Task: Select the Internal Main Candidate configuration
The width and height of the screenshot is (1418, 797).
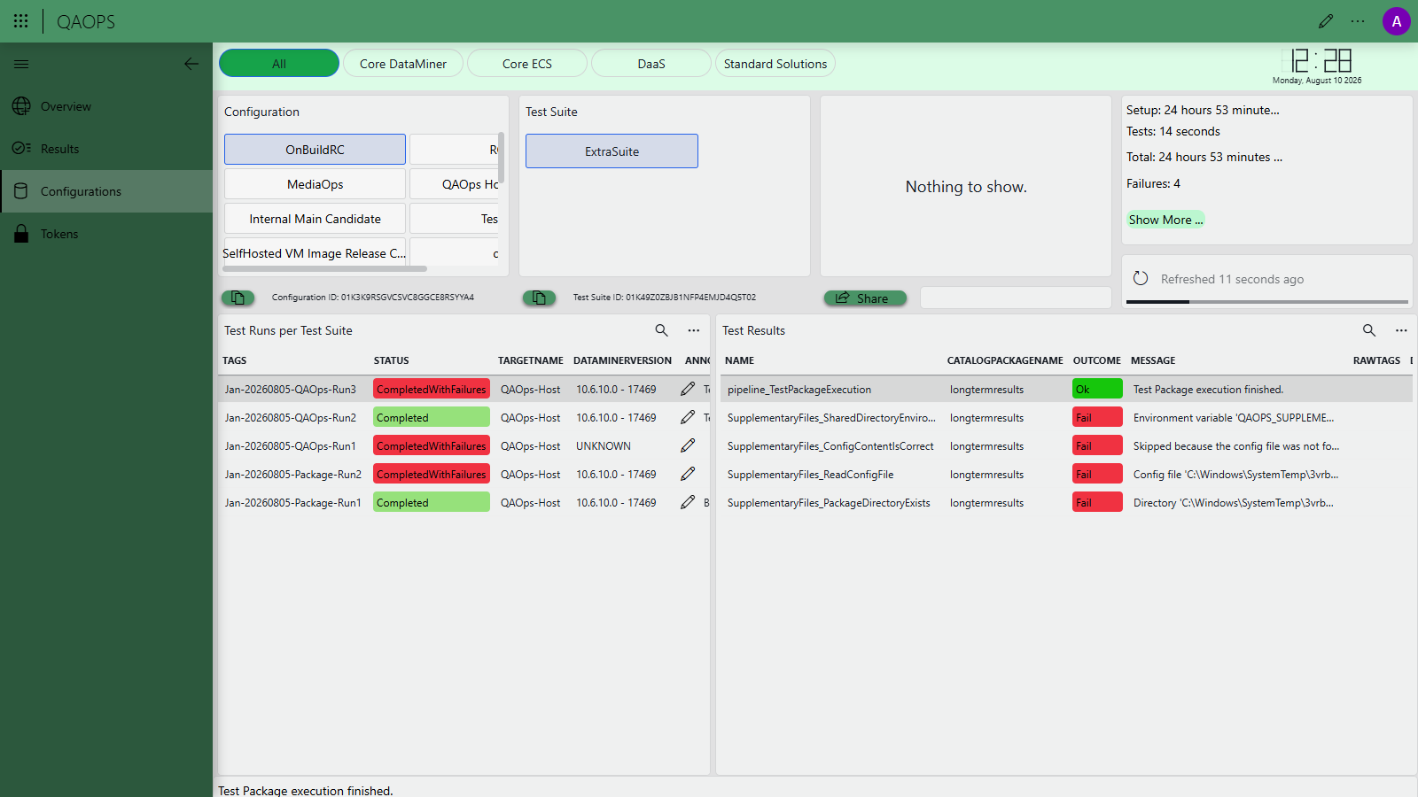Action: (x=315, y=219)
